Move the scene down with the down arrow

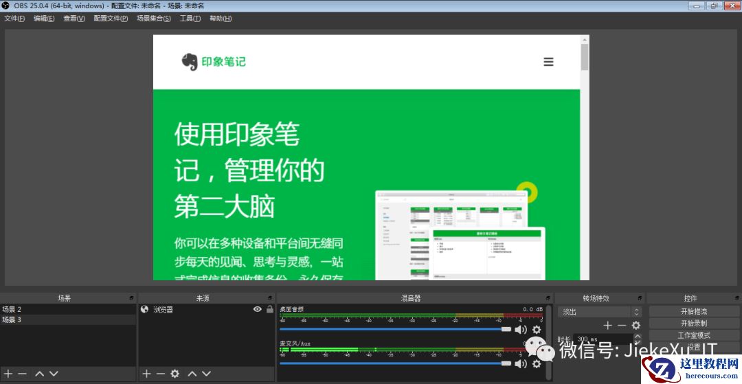coord(54,374)
